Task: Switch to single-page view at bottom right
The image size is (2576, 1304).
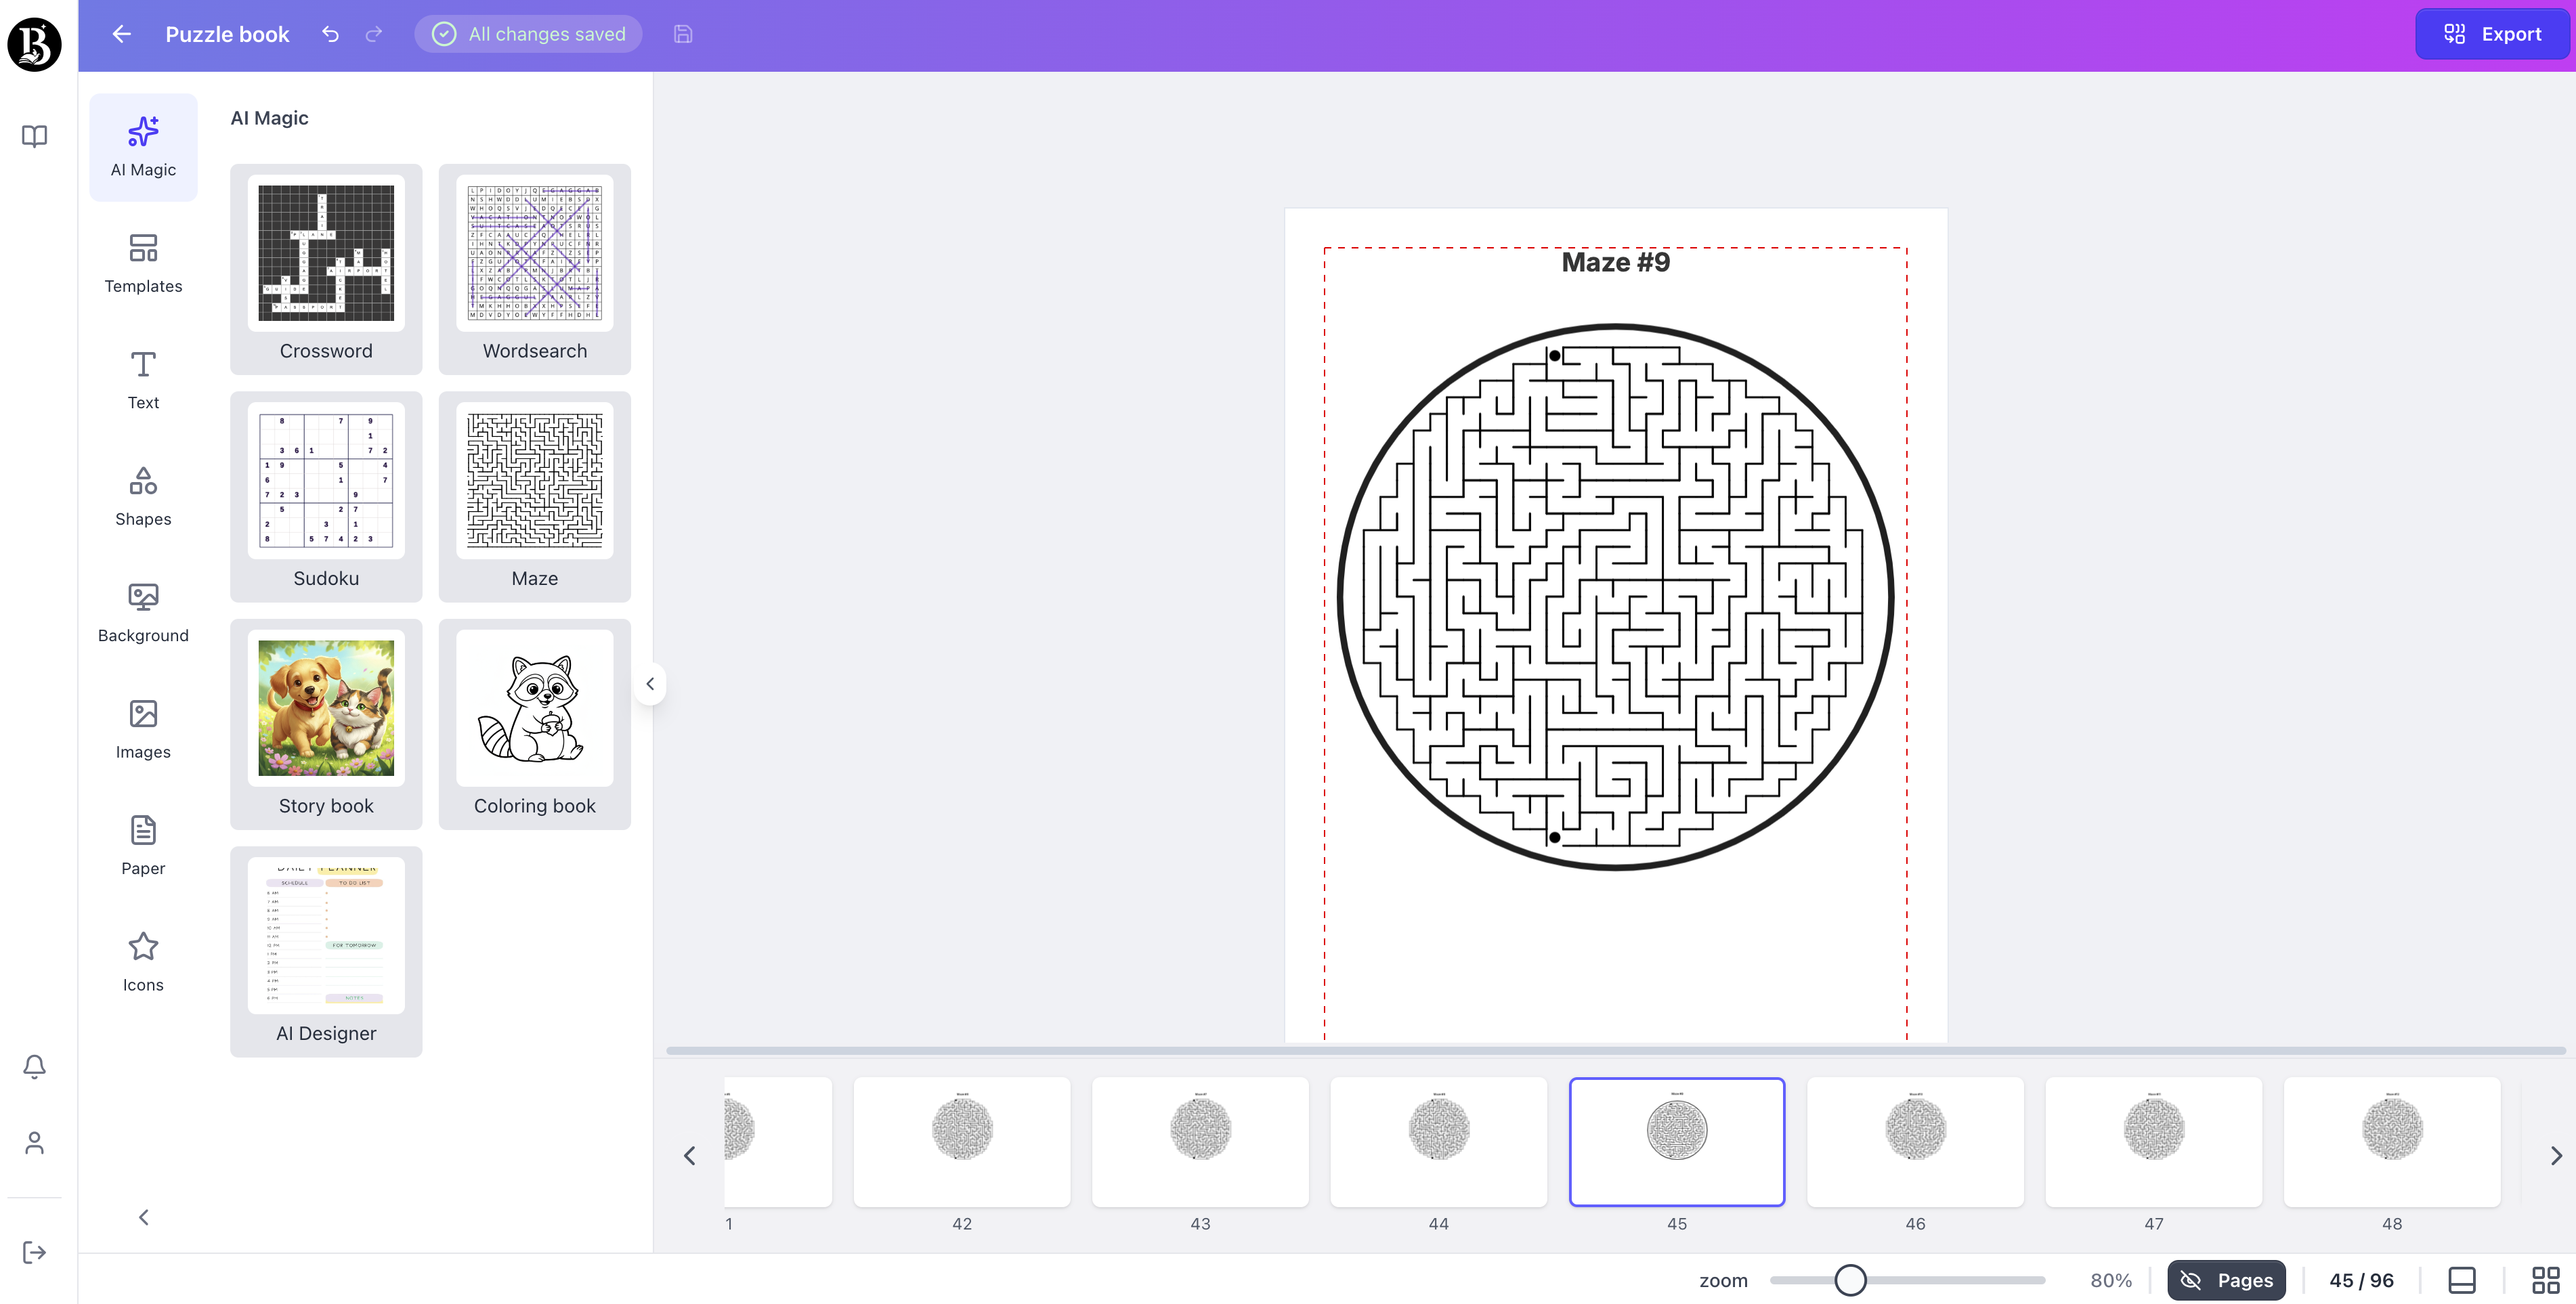Action: pyautogui.click(x=2461, y=1280)
